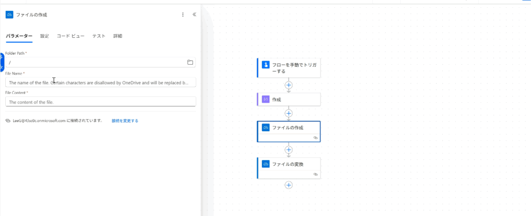This screenshot has height=216, width=531.
Task: Focus the File Name input field
Action: pos(101,82)
